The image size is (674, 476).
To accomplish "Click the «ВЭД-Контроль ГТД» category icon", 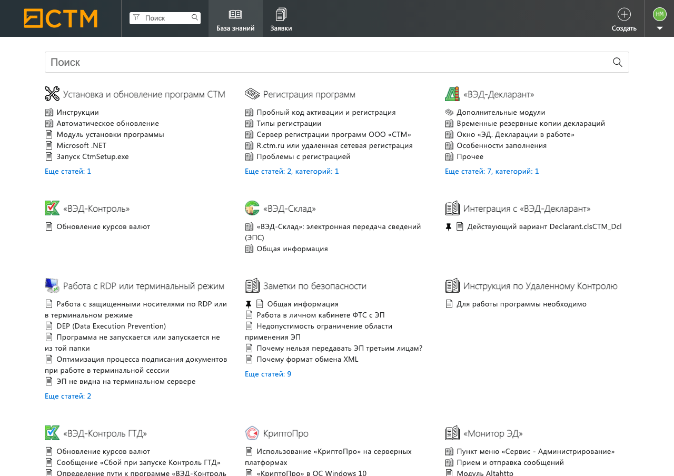I will [52, 433].
